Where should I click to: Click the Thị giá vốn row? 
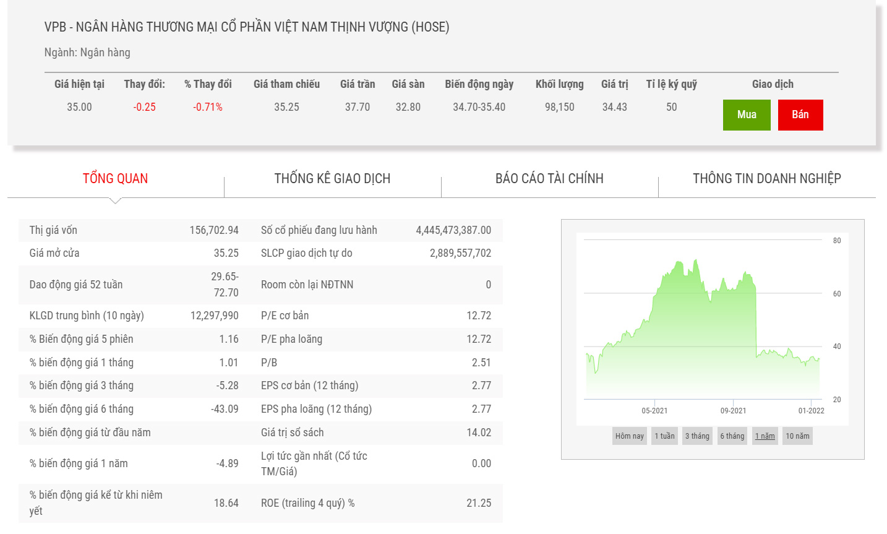[x=134, y=230]
